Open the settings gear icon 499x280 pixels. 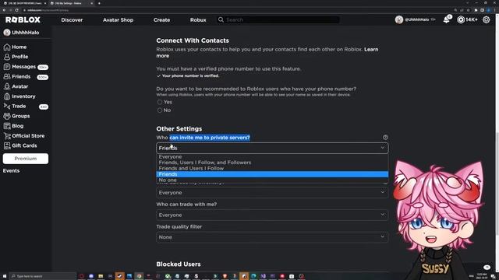click(487, 19)
